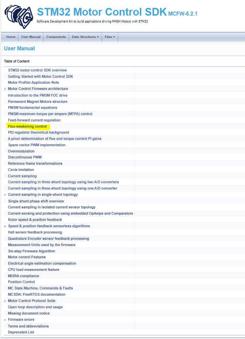Open PID regulator theoretical background link

[38, 132]
